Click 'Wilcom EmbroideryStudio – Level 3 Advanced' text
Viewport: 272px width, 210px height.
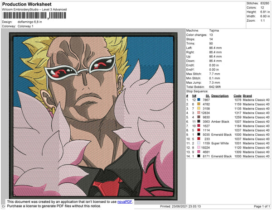[34, 10]
